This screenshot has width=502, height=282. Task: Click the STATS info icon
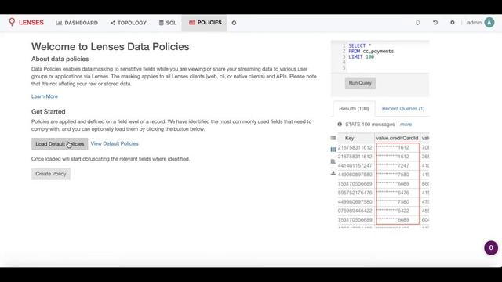(x=340, y=125)
